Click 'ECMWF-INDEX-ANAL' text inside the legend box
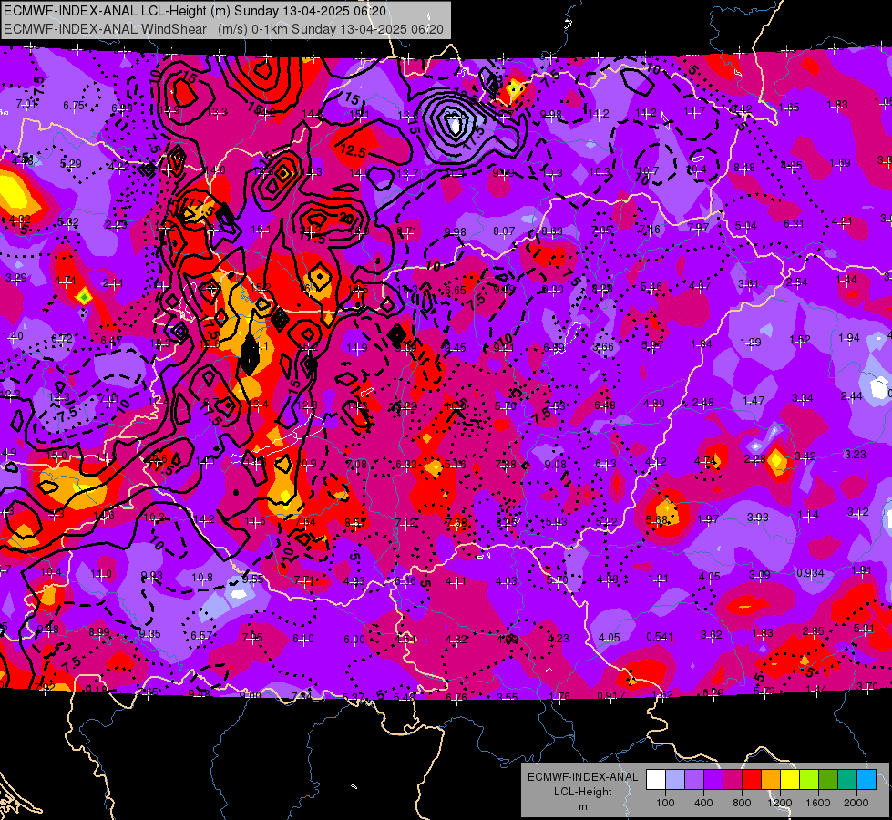The image size is (892, 820). click(583, 777)
